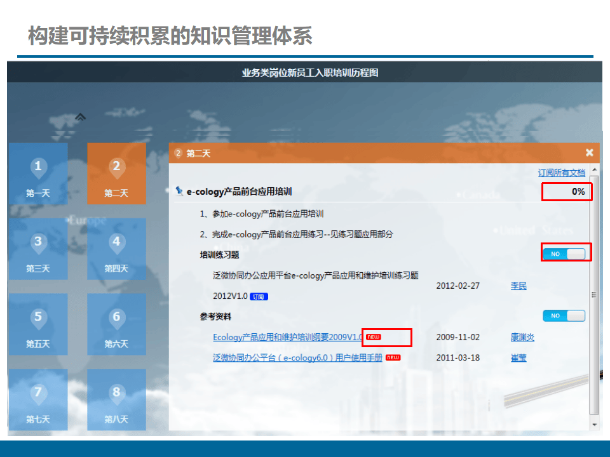Open the Ecology产品应用和维护培训纲要2009V1.0 document link
Screen dimensions: 610x457
point(287,337)
